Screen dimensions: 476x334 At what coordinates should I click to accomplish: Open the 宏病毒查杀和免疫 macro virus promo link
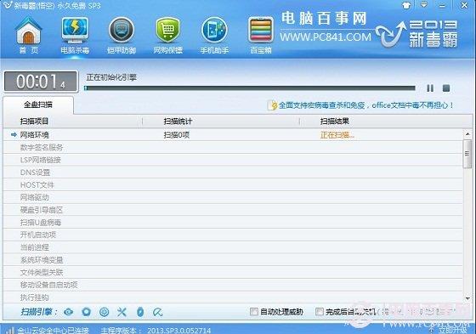tap(366, 105)
